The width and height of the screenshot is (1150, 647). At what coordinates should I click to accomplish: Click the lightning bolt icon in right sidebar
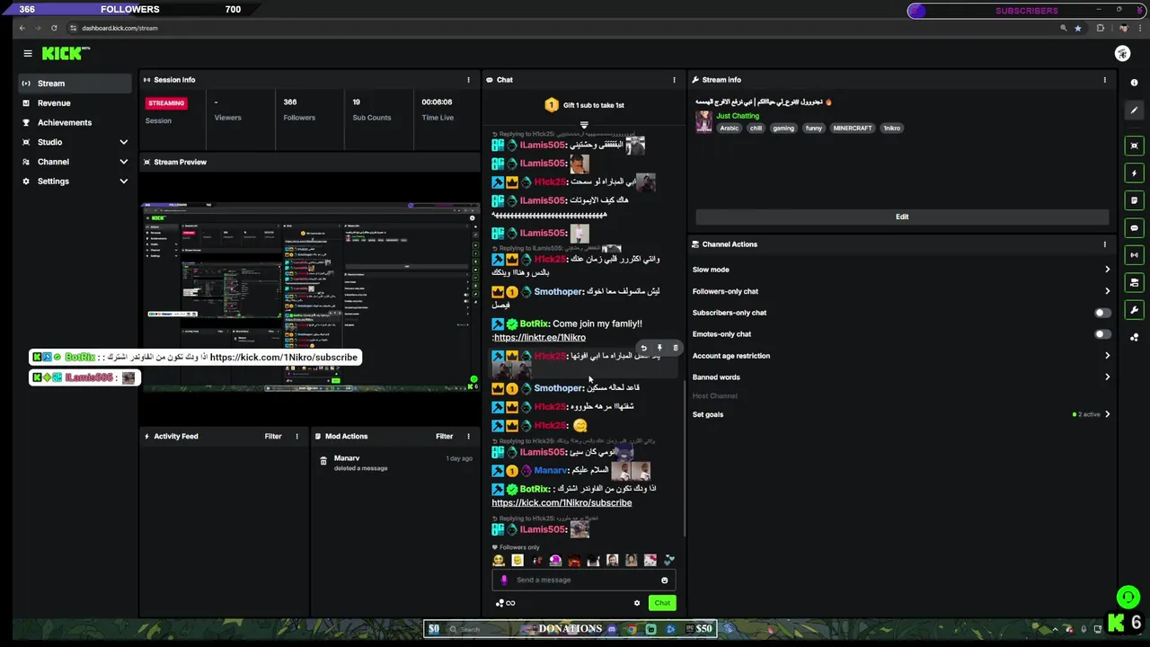click(x=1135, y=173)
